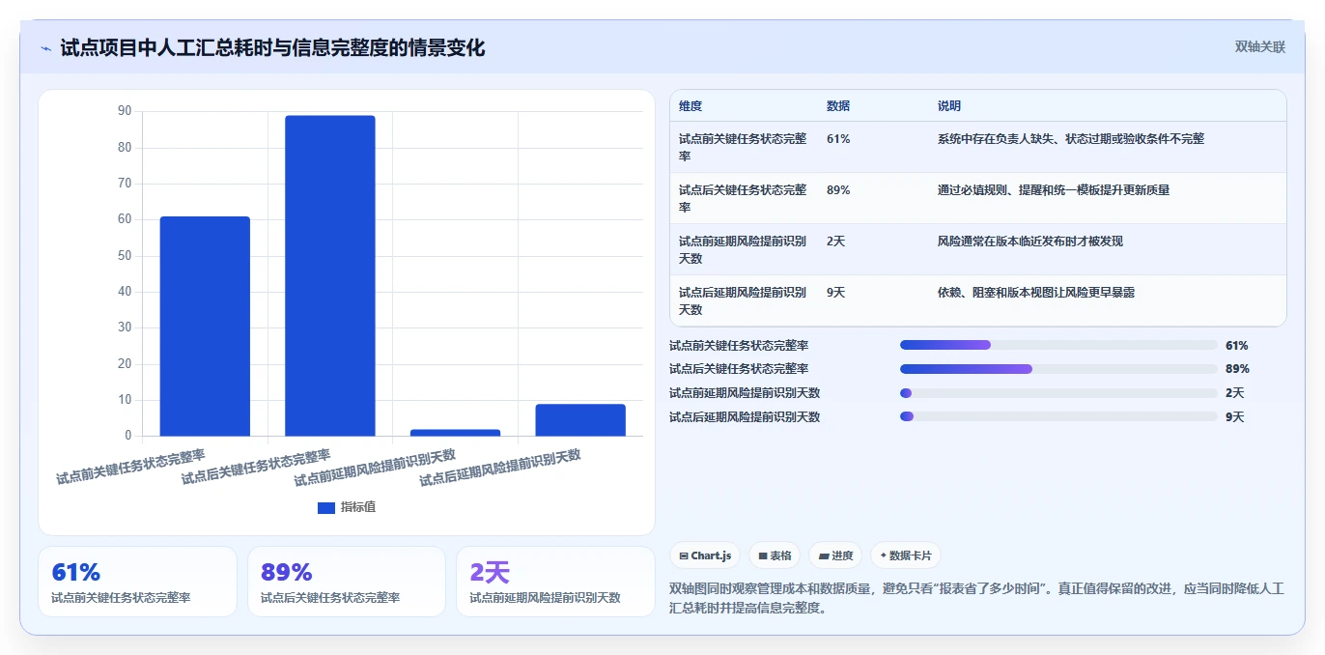Click table cell 试点后关键任务状态完整率
Viewport: 1325px width, 655px height.
[743, 199]
